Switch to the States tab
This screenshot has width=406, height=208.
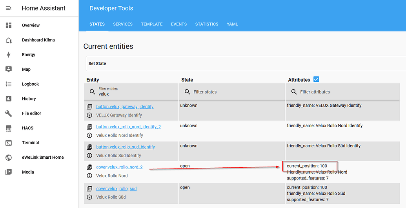(97, 24)
